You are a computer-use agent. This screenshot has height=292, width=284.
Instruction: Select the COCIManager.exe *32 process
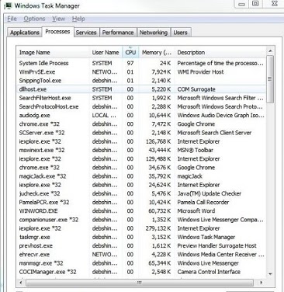pyautogui.click(x=141, y=272)
